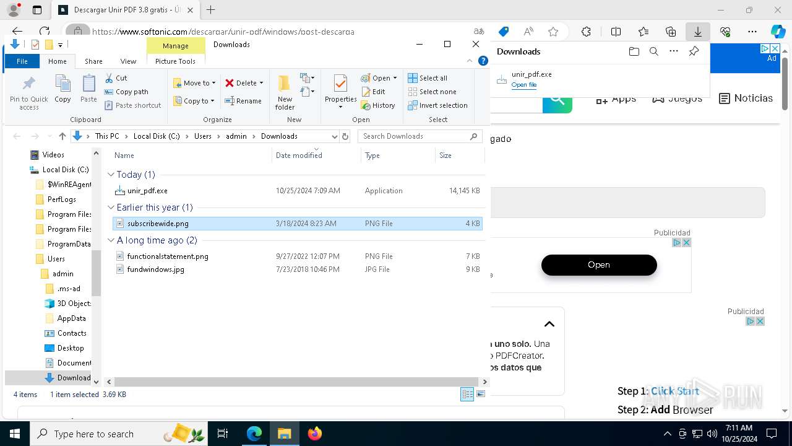This screenshot has height=446, width=792.
Task: Open Explorer Help question mark
Action: click(x=483, y=61)
